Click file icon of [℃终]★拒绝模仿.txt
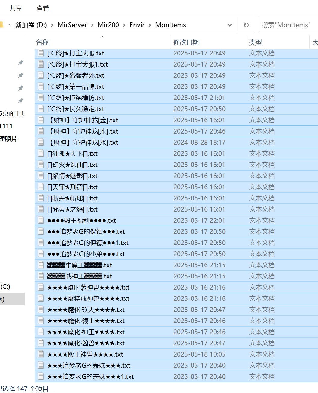The height and width of the screenshot is (393, 318). click(x=41, y=98)
